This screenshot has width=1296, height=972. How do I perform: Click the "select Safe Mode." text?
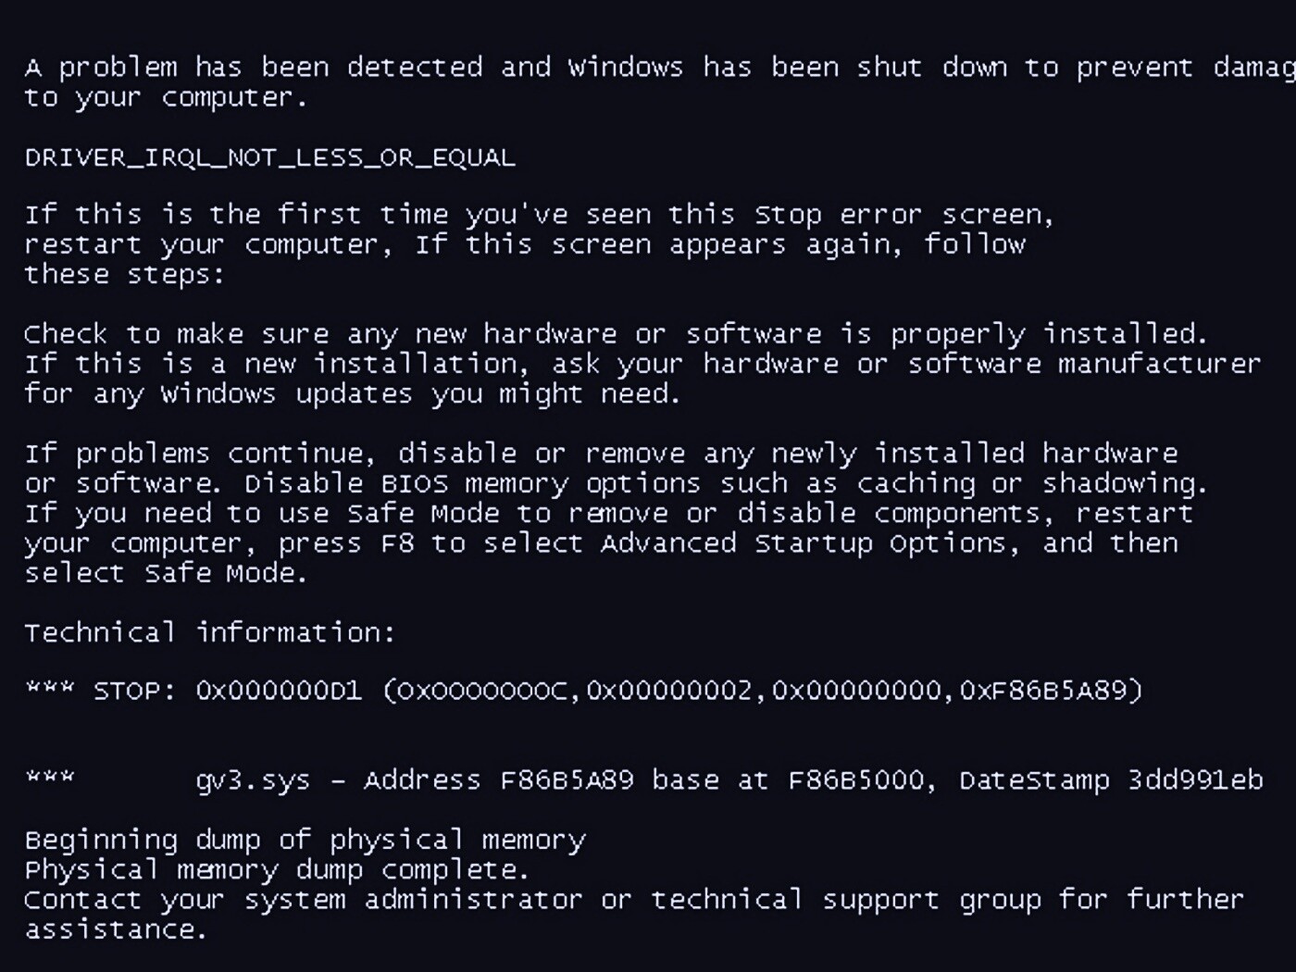tap(165, 573)
